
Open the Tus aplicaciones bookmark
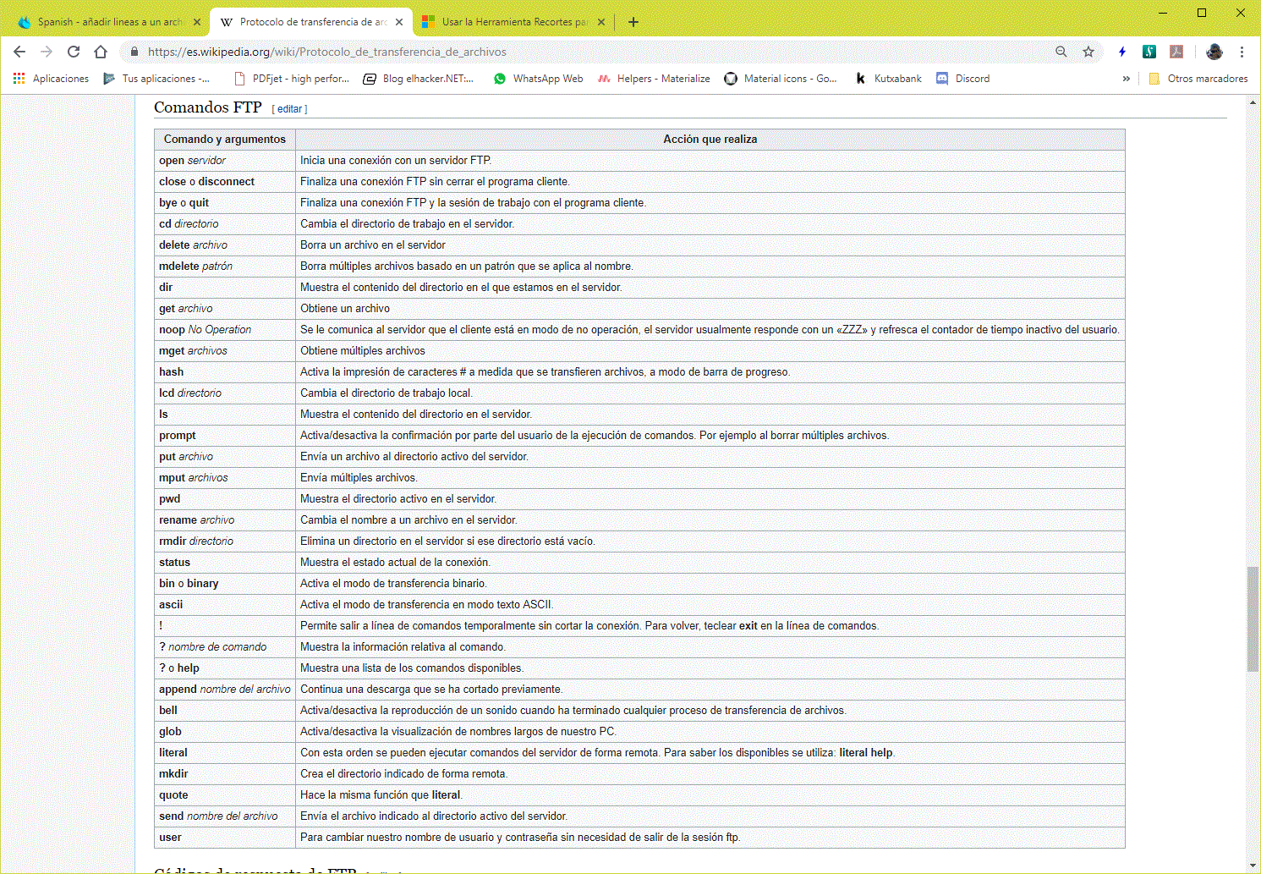point(156,79)
